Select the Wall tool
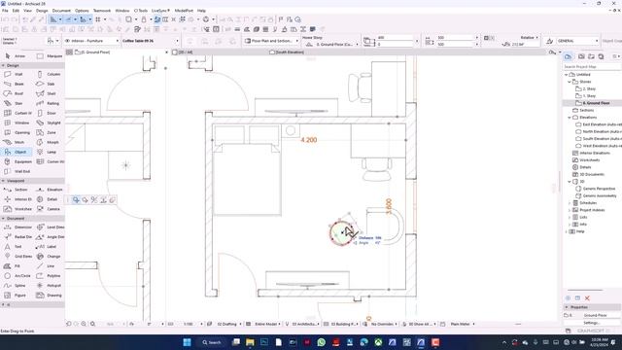622x350 pixels. 16,74
